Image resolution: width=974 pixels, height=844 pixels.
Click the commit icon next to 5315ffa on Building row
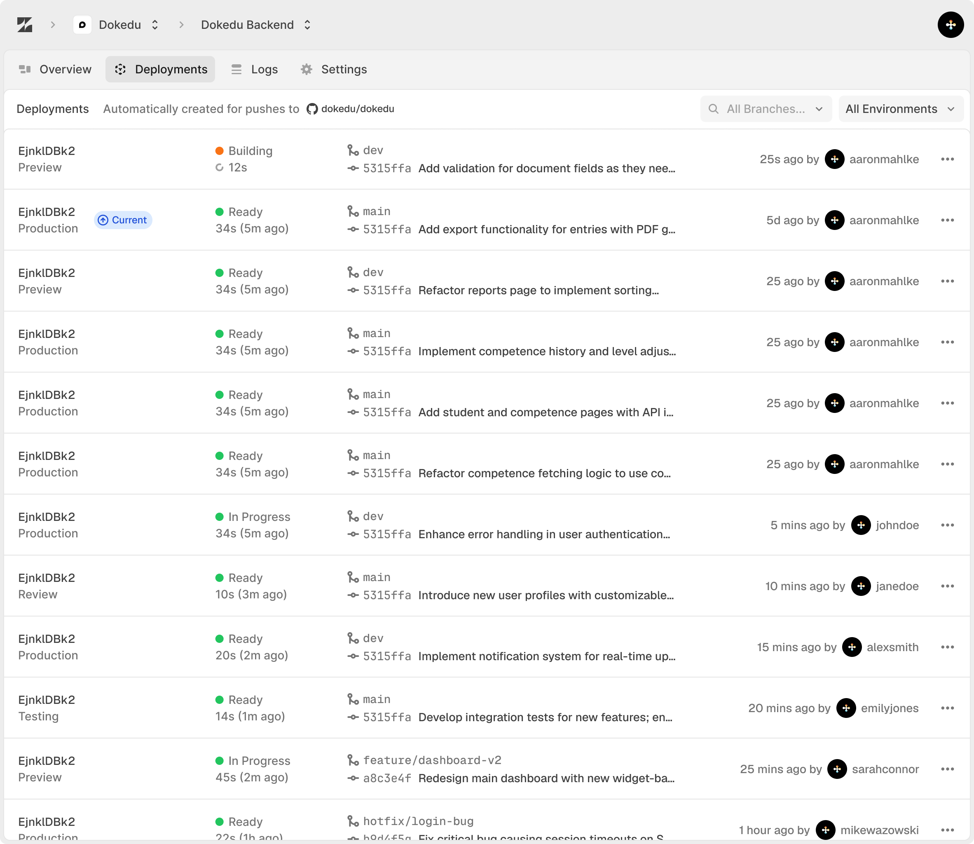pyautogui.click(x=352, y=168)
